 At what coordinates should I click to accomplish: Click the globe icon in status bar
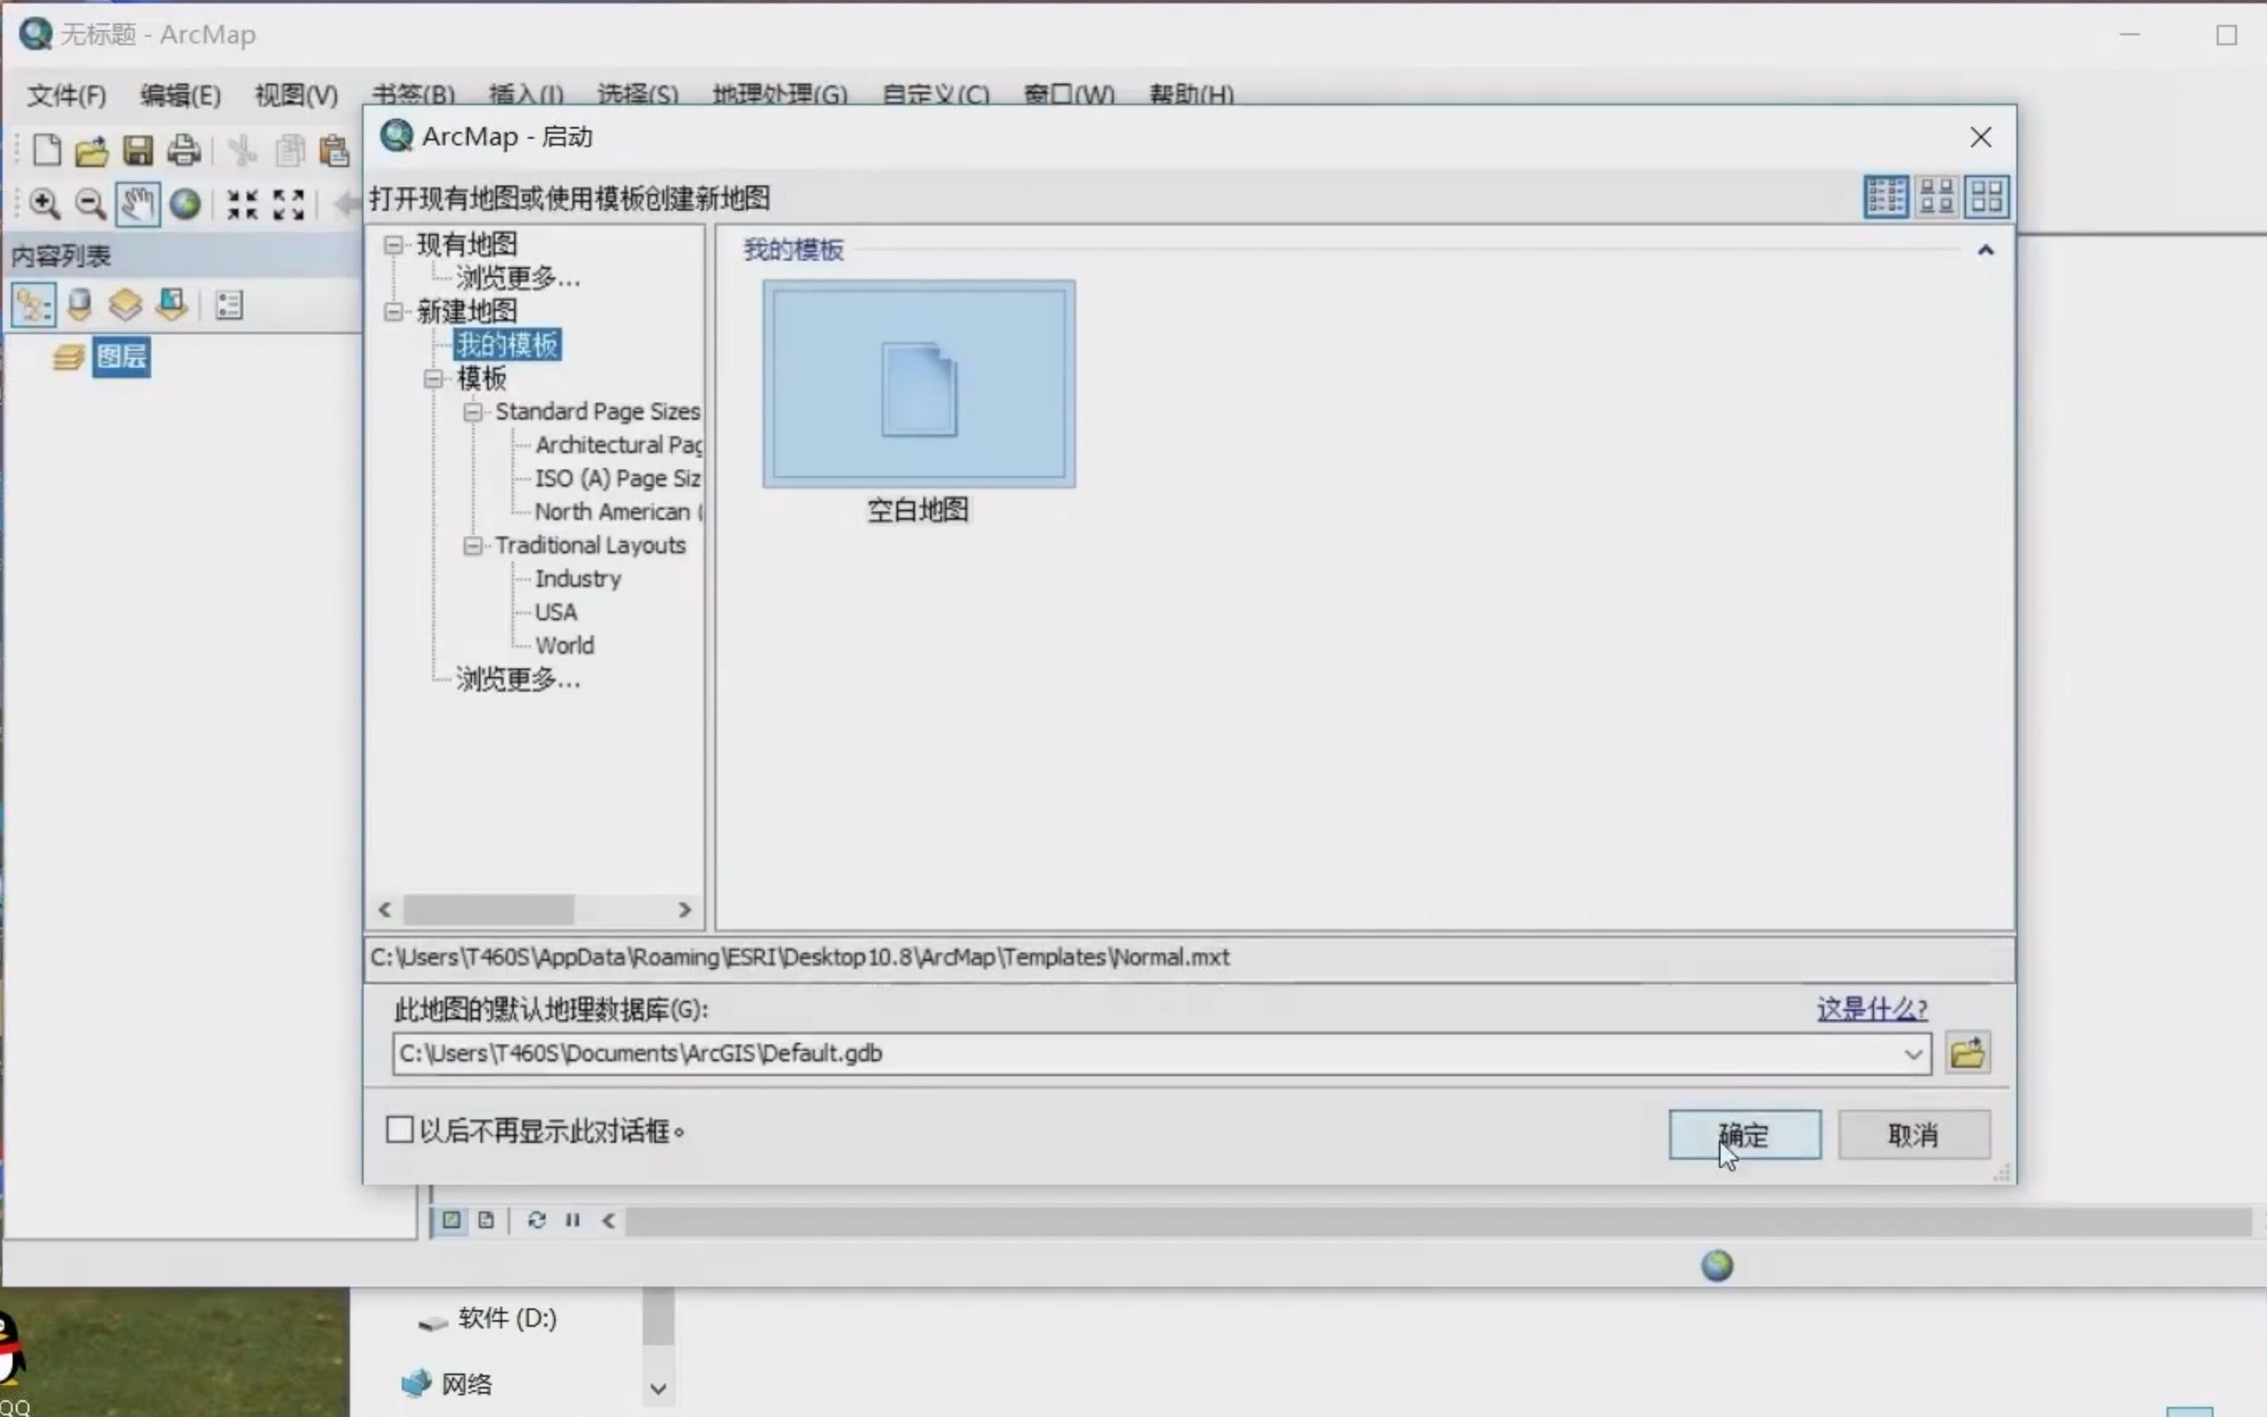pyautogui.click(x=1717, y=1266)
